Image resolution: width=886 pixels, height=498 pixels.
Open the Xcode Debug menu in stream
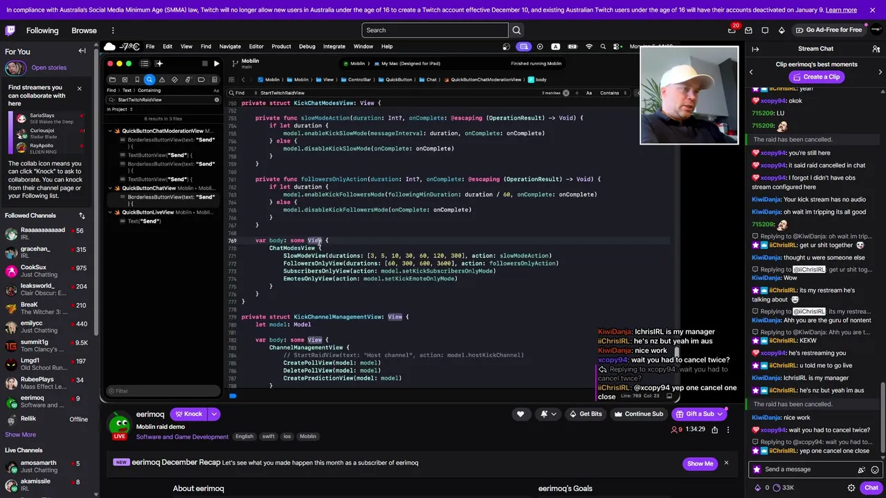tap(307, 46)
